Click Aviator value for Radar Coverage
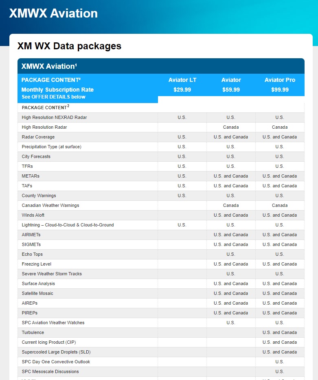This screenshot has height=380, width=318. click(x=231, y=137)
